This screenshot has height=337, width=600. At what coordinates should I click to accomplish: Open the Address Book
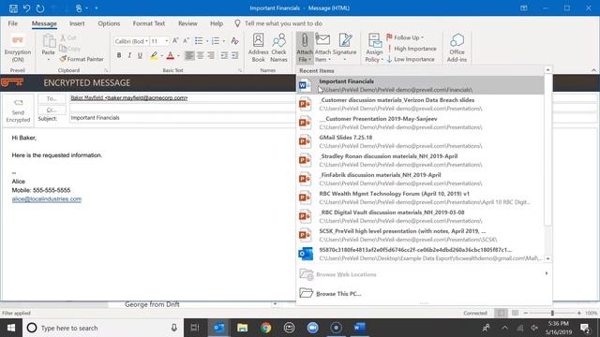259,48
